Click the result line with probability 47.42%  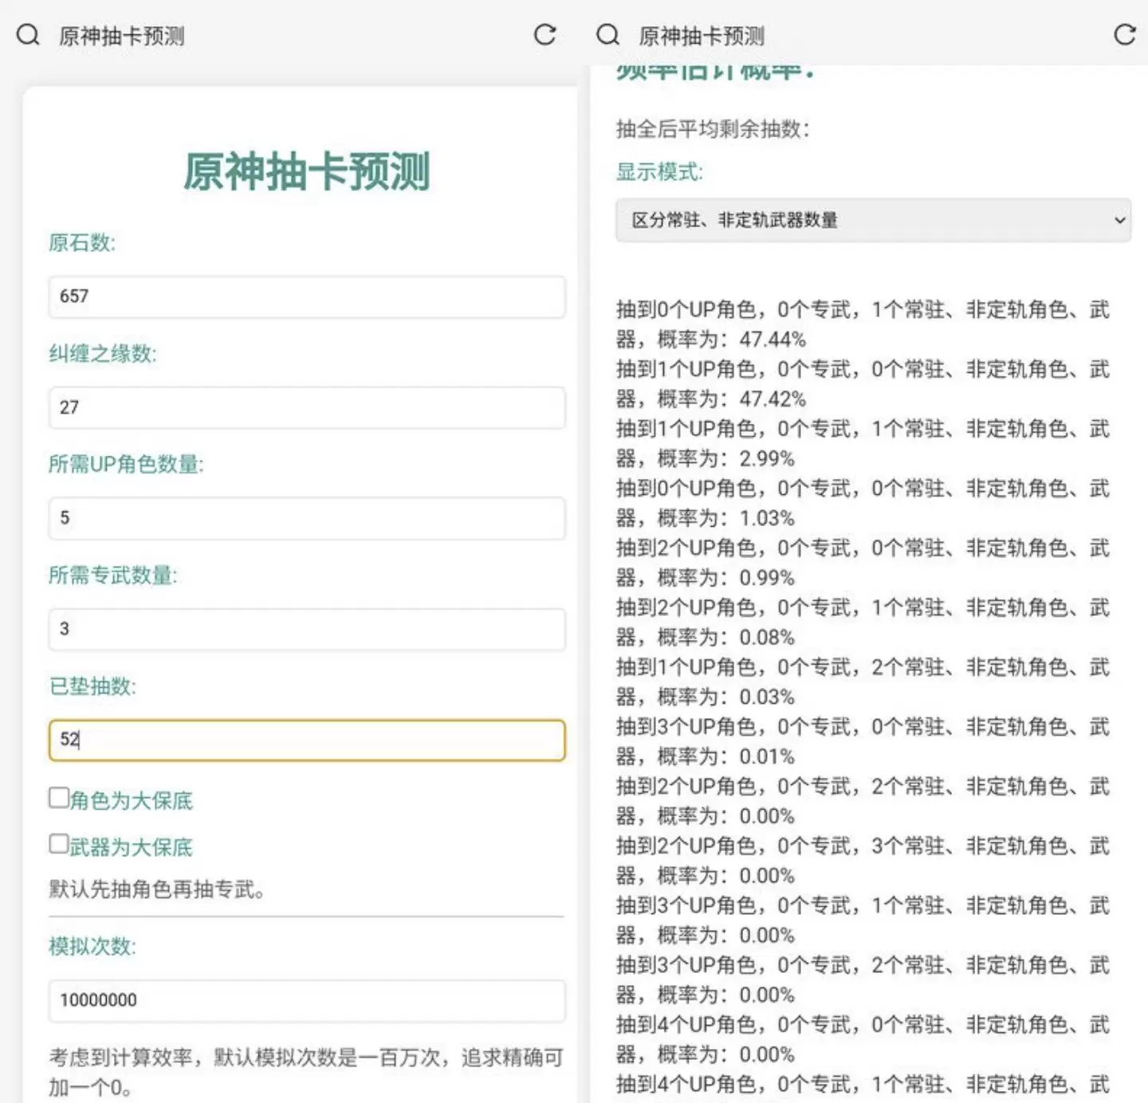pyautogui.click(x=863, y=383)
